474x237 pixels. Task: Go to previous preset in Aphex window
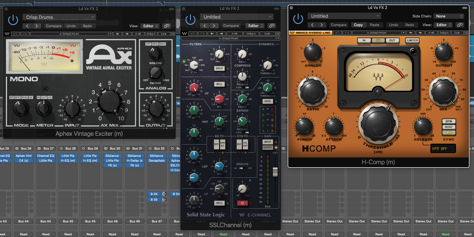click(27, 26)
